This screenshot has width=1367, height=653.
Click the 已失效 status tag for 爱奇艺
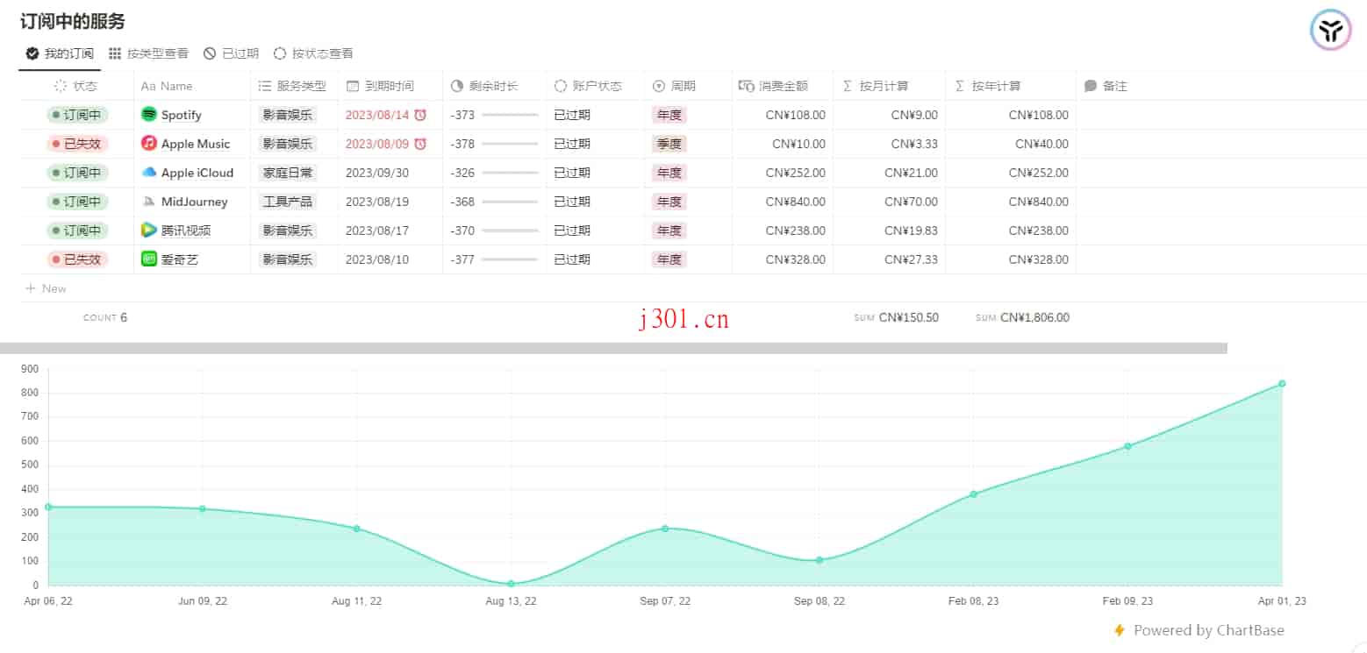[77, 259]
